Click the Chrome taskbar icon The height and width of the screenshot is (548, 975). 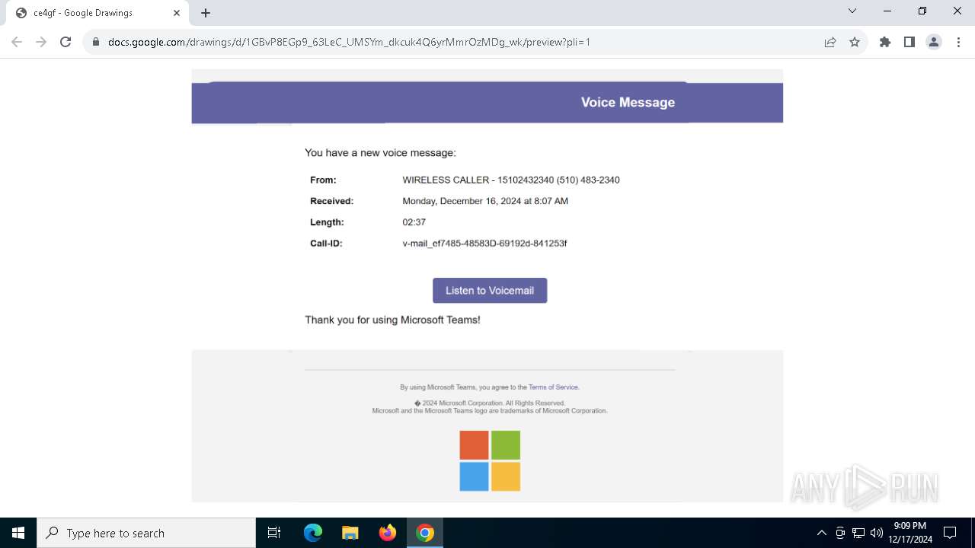click(x=425, y=533)
